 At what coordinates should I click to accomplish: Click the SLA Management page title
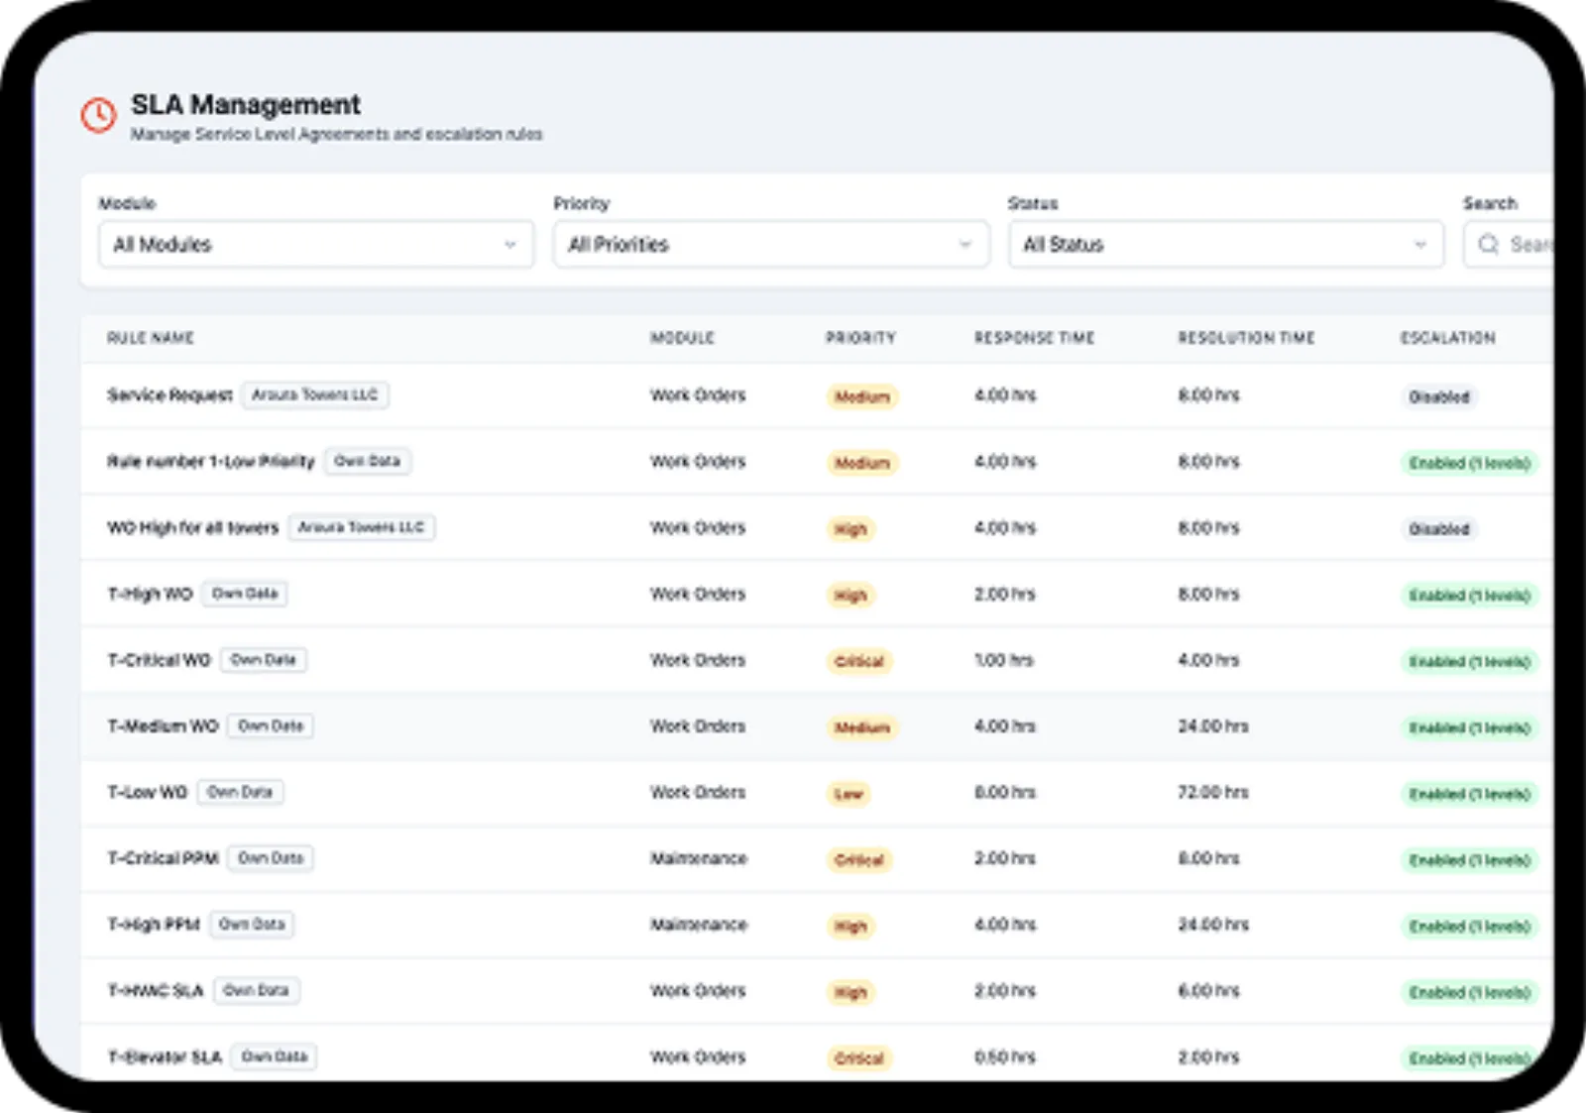point(246,104)
